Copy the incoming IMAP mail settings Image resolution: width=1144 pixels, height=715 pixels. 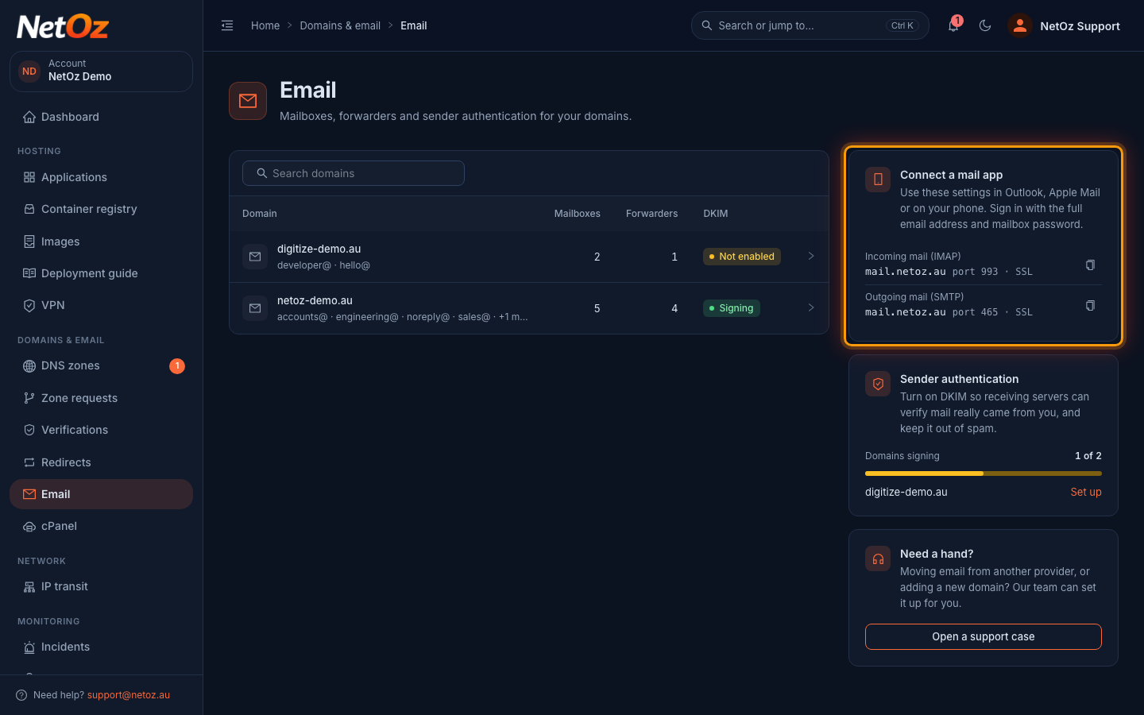pos(1090,265)
